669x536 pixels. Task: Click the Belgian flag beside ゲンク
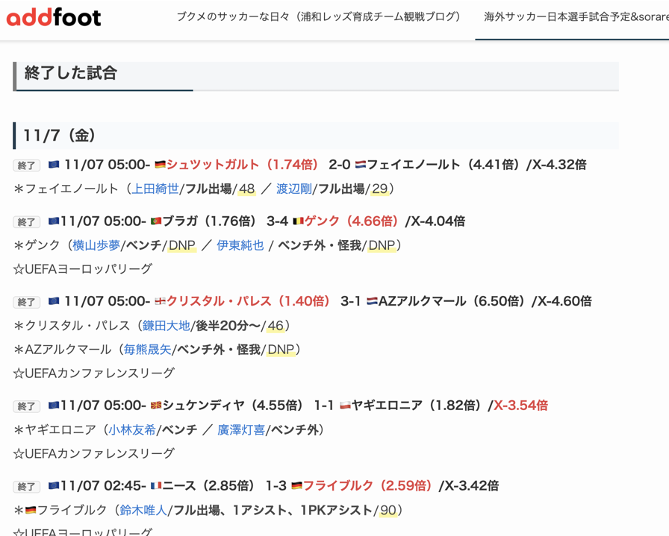(299, 221)
